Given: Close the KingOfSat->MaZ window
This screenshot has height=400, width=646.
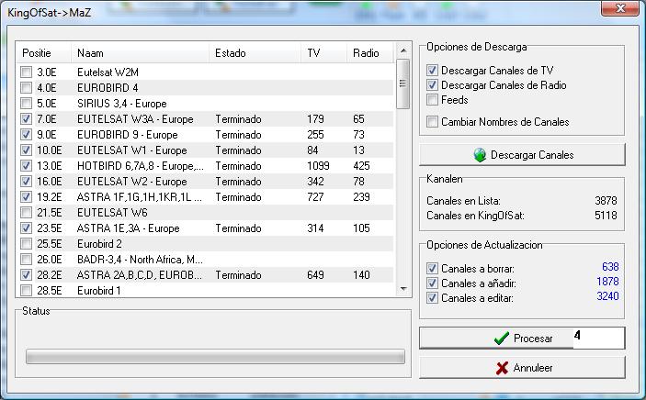Looking at the screenshot, I should [619, 8].
